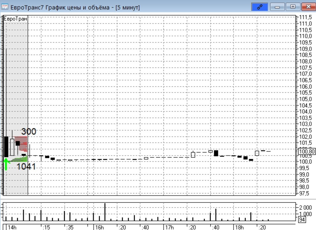The width and height of the screenshot is (316, 230).
Task: Click the current price label 100,80
Action: [x=307, y=151]
